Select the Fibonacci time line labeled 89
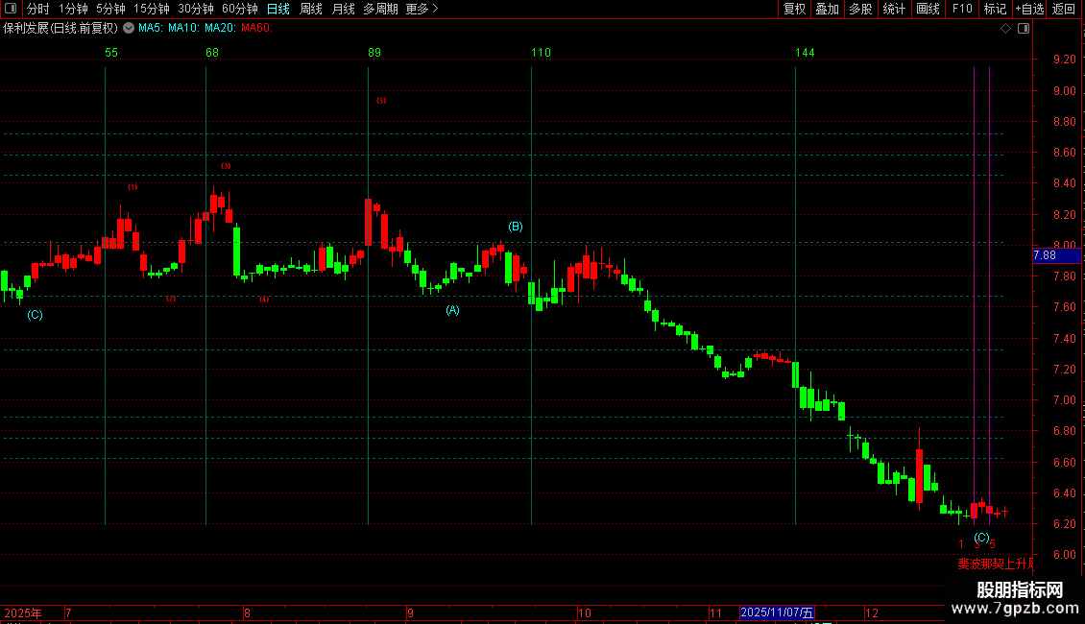Screen dimensions: 1085x624 (368, 294)
